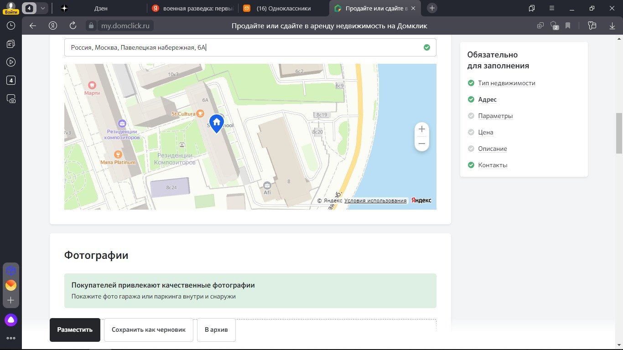This screenshot has width=623, height=350.
Task: Click the building label 8с24 on map
Action: click(171, 187)
